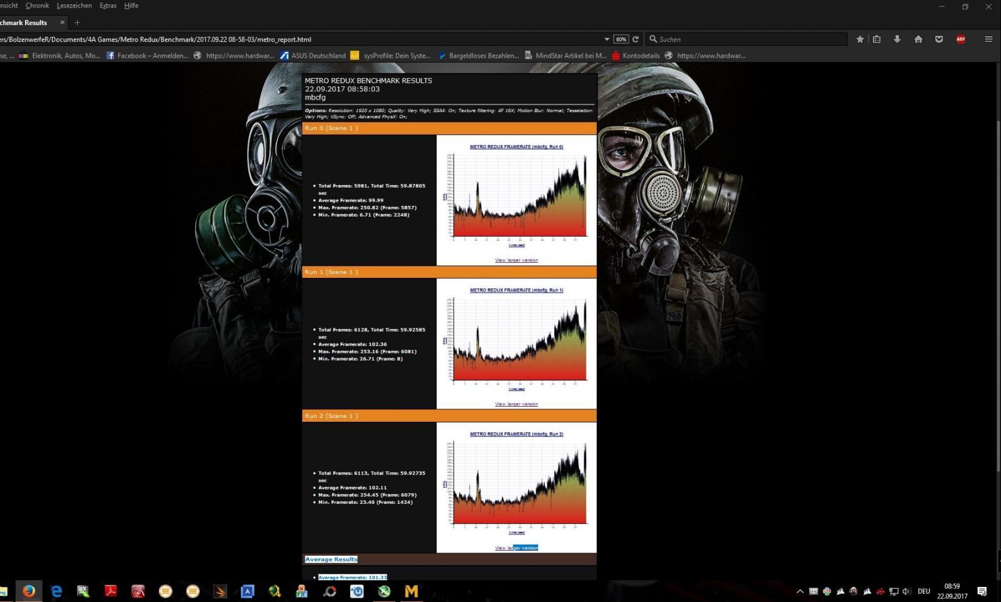Open Adobe Acrobat red PDF taskbar icon
Screen dimensions: 1001x602
111,591
